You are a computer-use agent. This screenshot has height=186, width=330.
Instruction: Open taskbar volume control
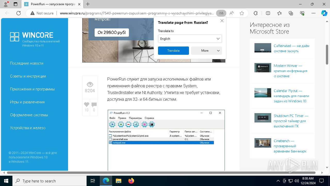tap(296, 181)
